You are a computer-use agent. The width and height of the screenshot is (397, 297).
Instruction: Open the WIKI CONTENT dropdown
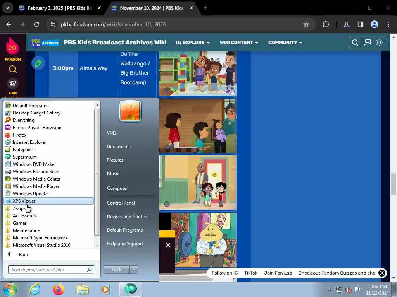tap(239, 43)
